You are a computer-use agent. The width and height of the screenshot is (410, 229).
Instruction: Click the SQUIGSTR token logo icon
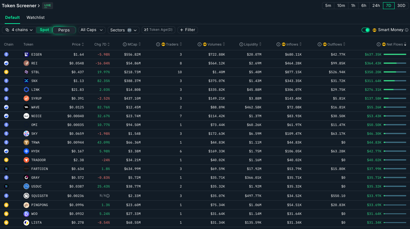point(26,196)
